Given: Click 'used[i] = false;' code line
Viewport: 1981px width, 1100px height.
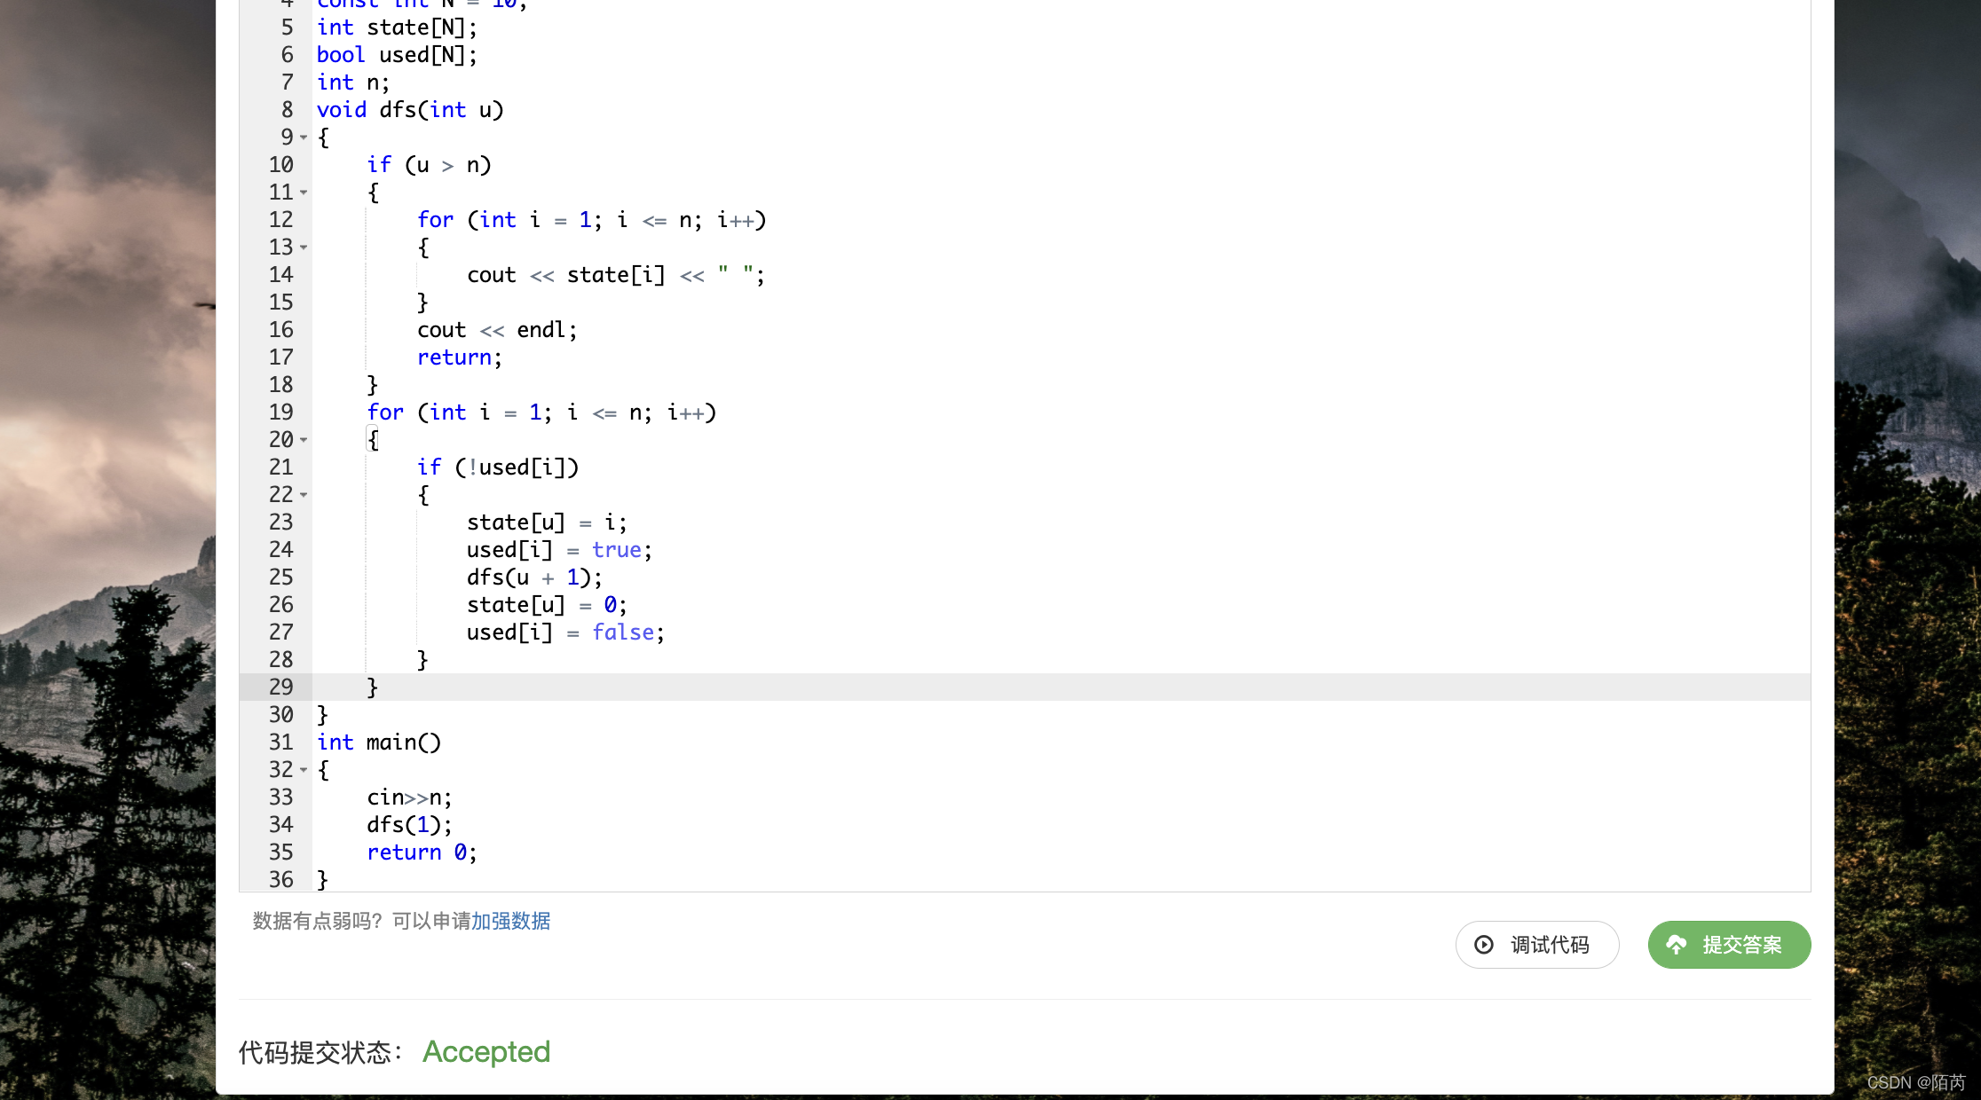Looking at the screenshot, I should pos(565,632).
